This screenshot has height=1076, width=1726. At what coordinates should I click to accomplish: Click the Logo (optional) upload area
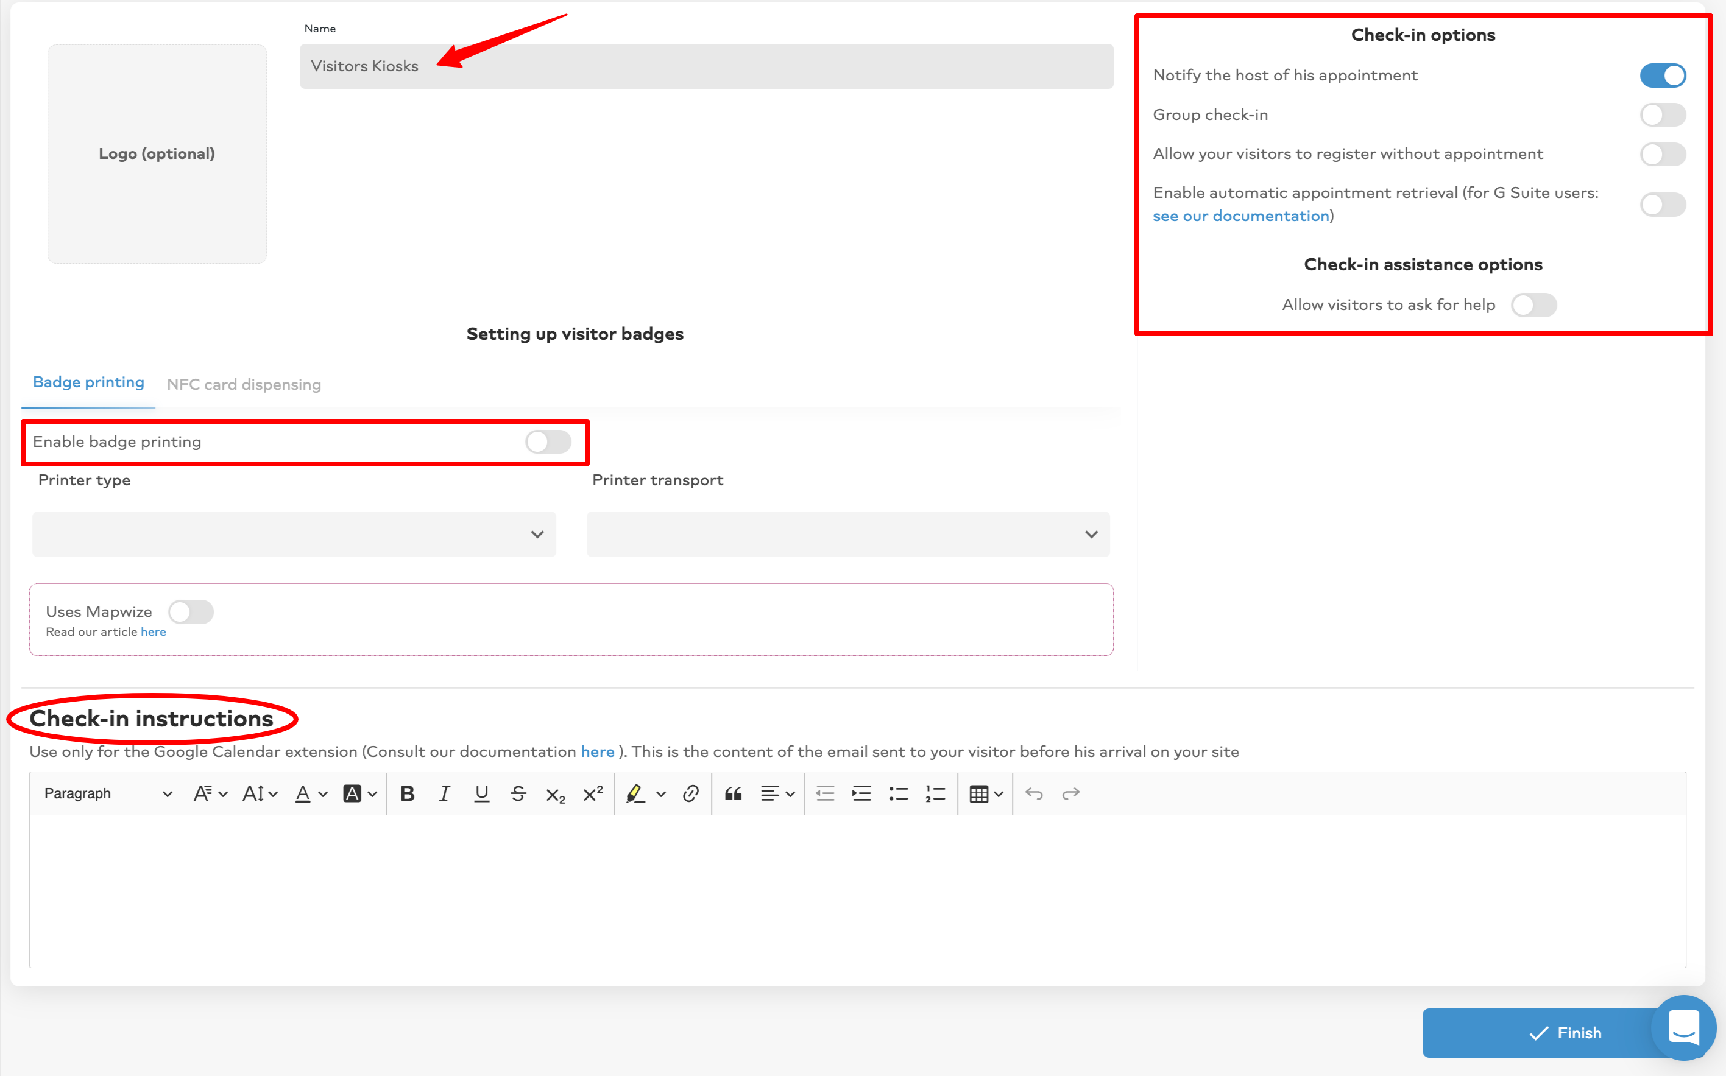tap(157, 153)
